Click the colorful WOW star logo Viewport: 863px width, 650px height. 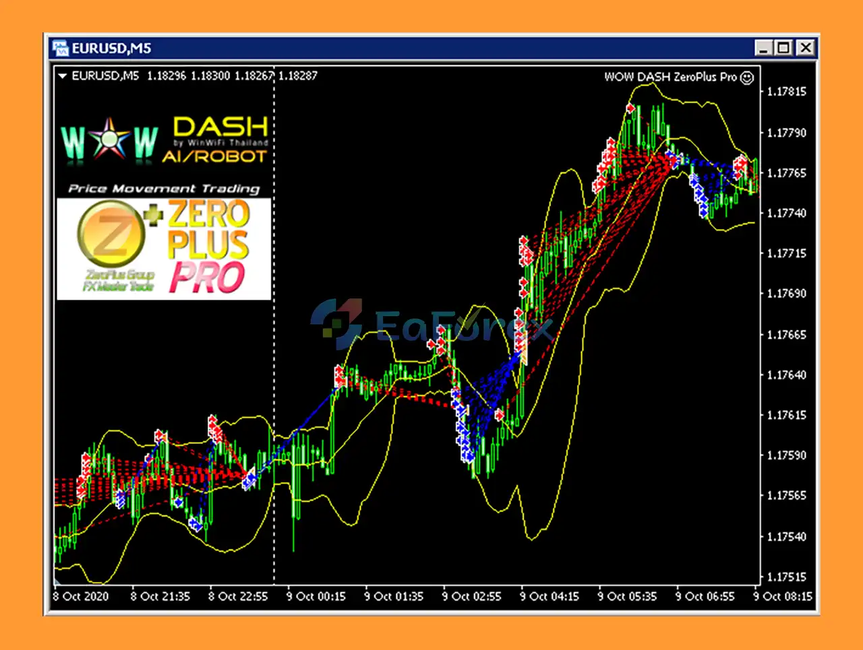click(x=109, y=139)
